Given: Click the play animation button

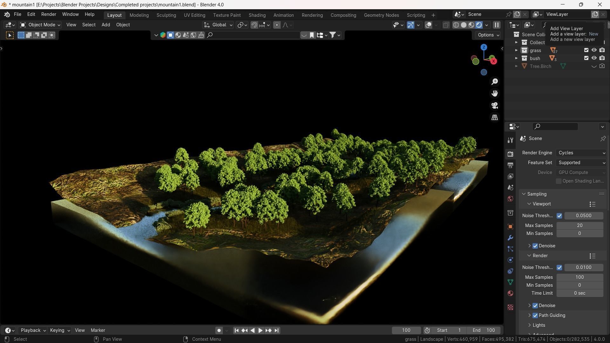Looking at the screenshot, I should (260, 330).
